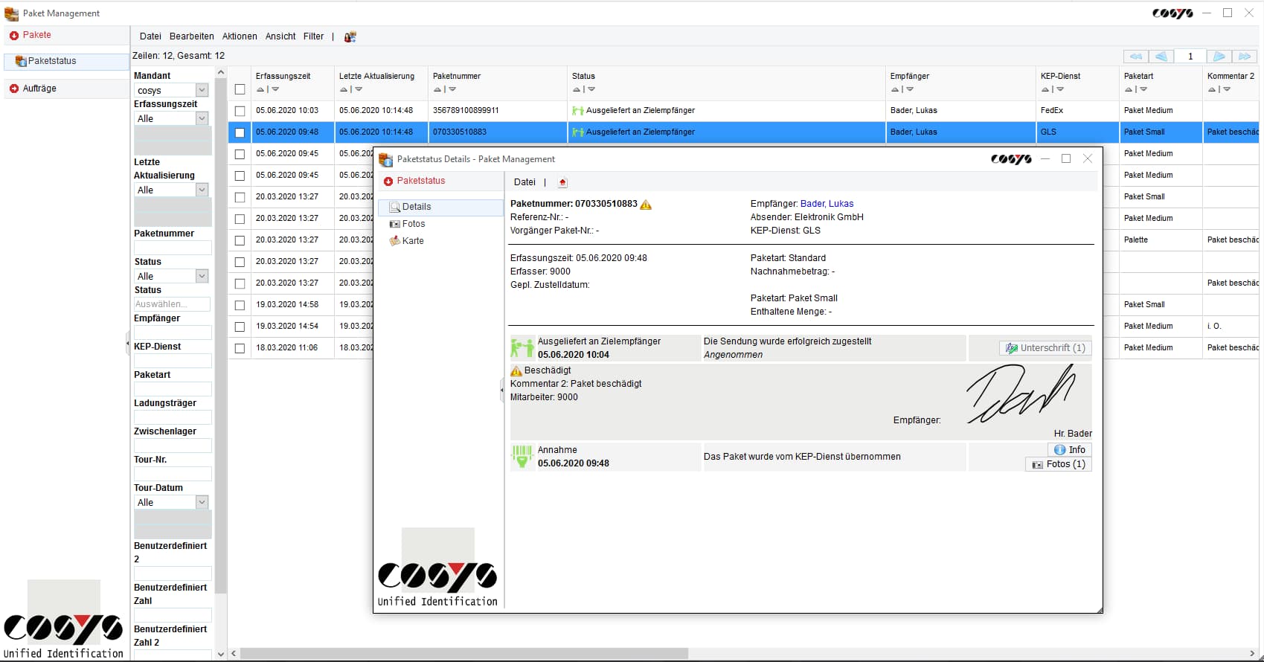This screenshot has height=662, width=1264.
Task: Check the row 05.06.2020 10:03 checkbox
Action: pos(240,111)
